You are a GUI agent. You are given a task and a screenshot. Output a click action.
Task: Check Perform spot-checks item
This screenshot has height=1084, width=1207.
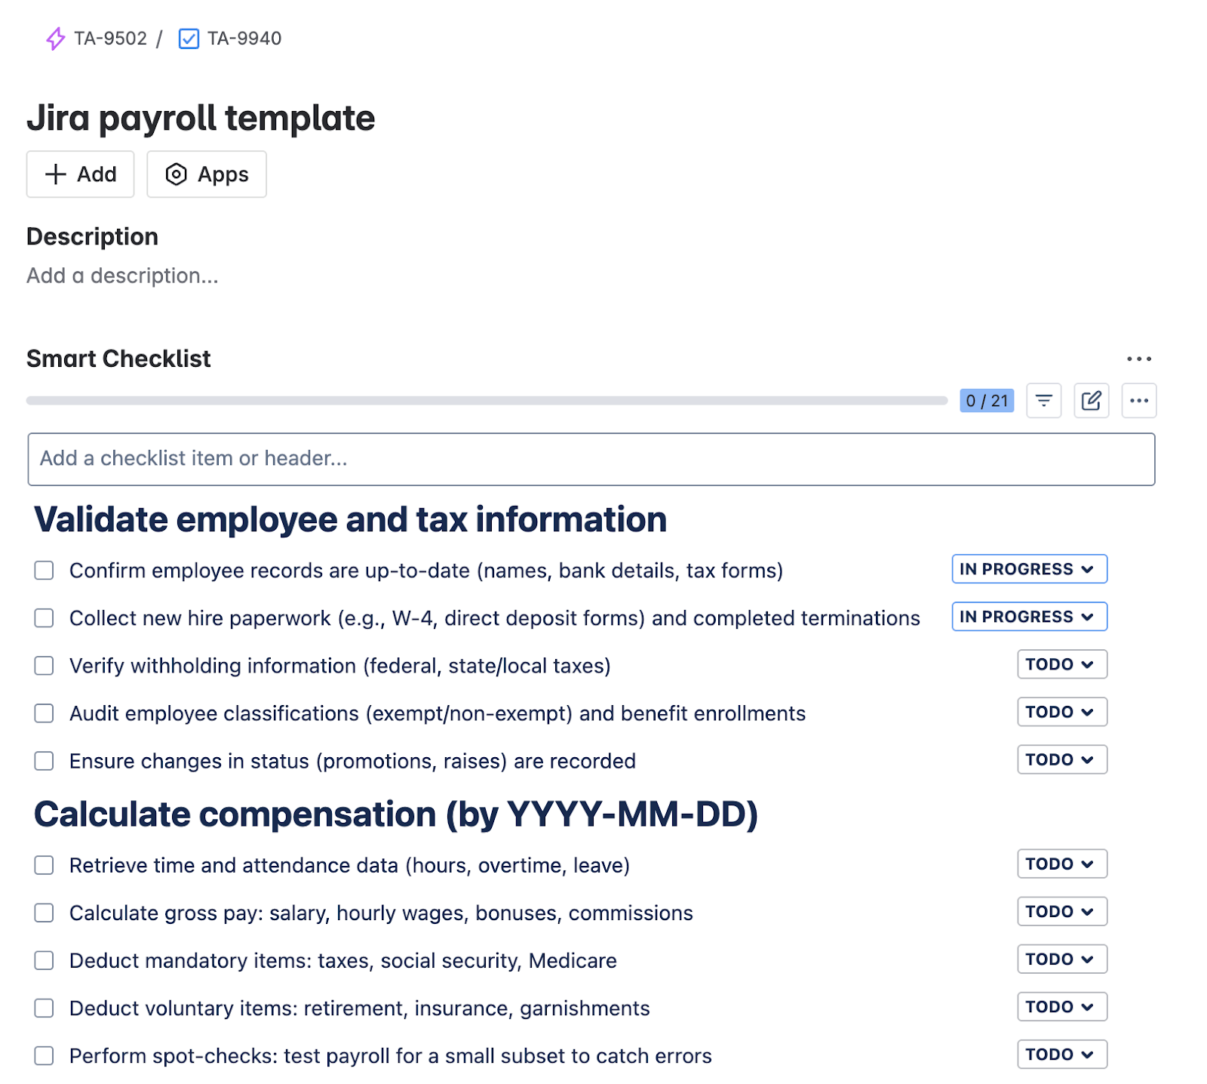coord(45,1055)
